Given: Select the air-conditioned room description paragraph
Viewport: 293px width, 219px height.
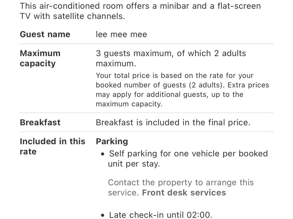Looking at the screenshot, I should [140, 11].
